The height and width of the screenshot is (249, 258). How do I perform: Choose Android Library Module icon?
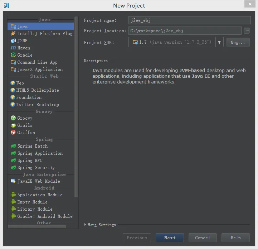13,209
